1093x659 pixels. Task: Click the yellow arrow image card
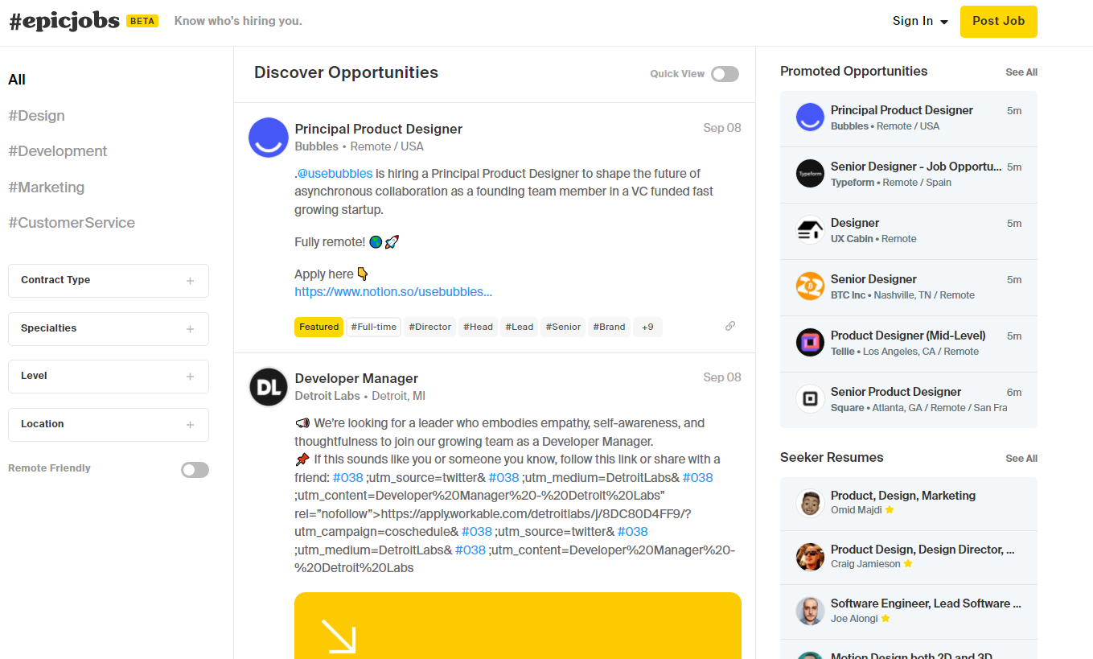pos(518,626)
